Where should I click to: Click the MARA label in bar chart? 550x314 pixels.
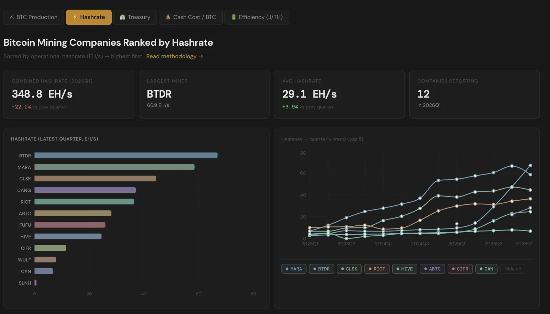tap(24, 167)
